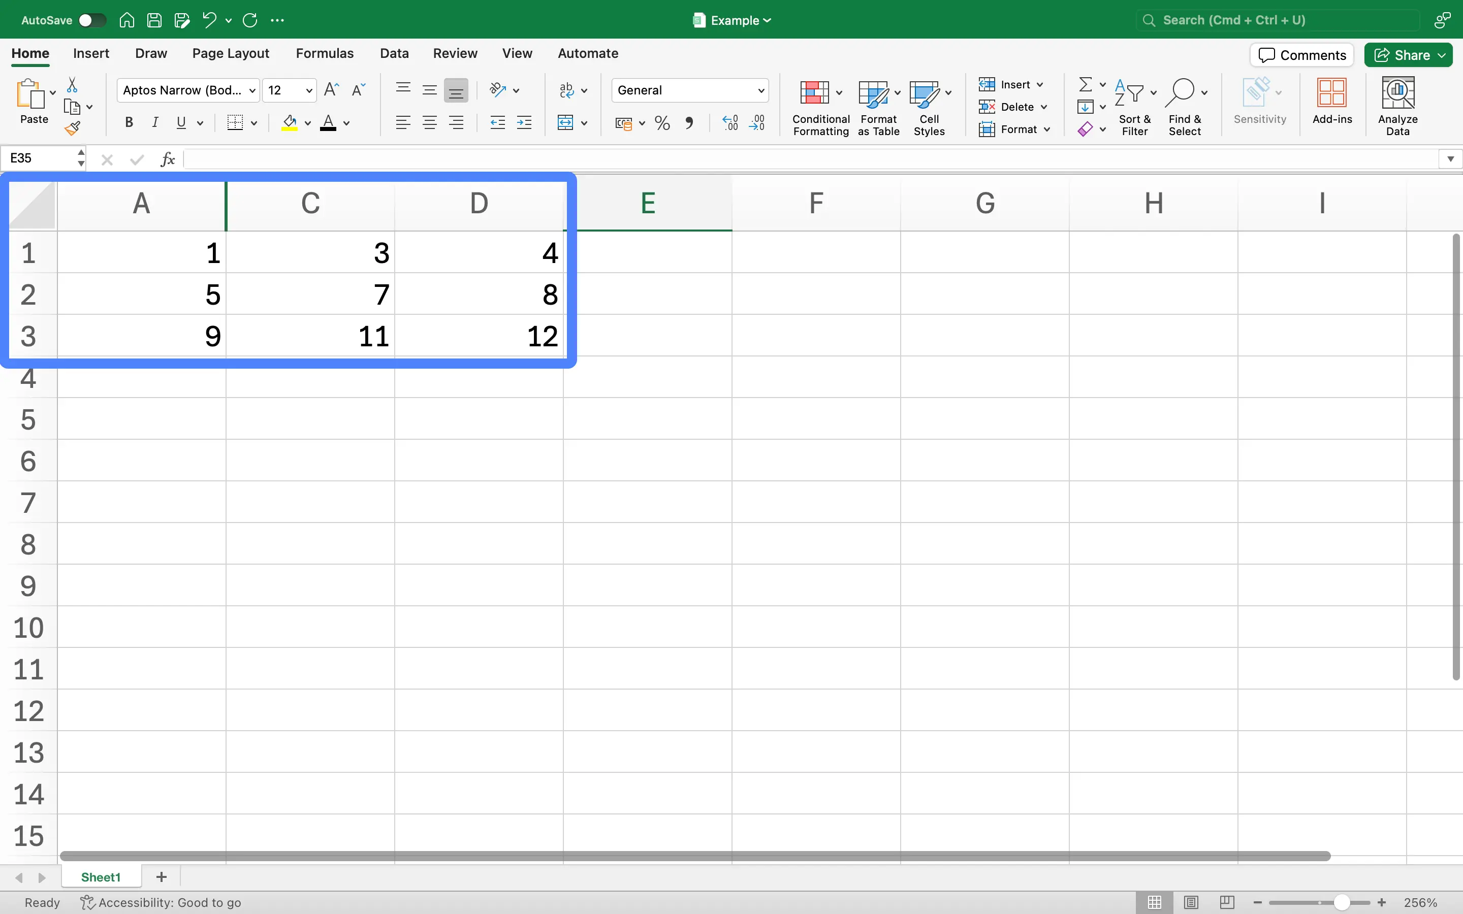Click the Increase Indent icon
This screenshot has height=914, width=1463.
pyautogui.click(x=524, y=123)
